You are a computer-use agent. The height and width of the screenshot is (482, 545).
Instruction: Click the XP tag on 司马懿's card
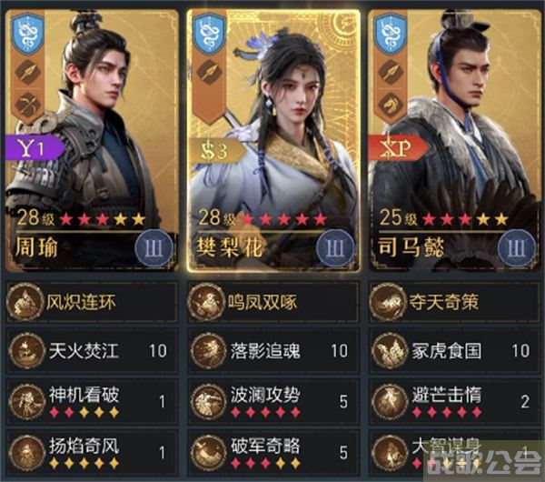tap(398, 147)
